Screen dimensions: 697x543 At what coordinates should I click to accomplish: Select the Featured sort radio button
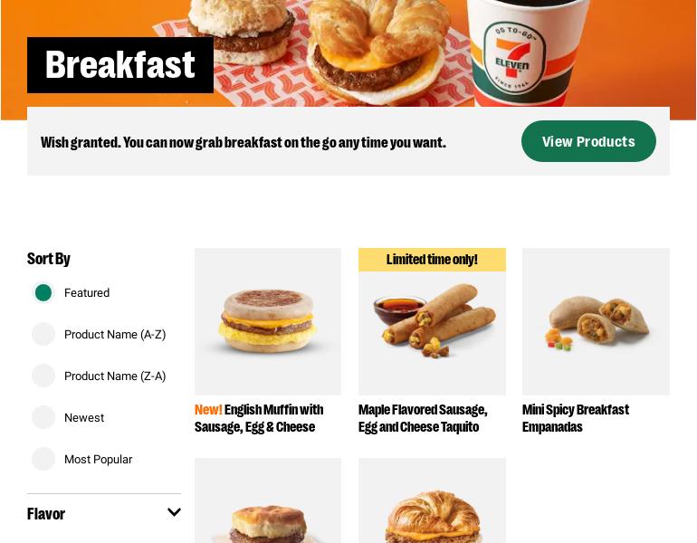tap(43, 293)
